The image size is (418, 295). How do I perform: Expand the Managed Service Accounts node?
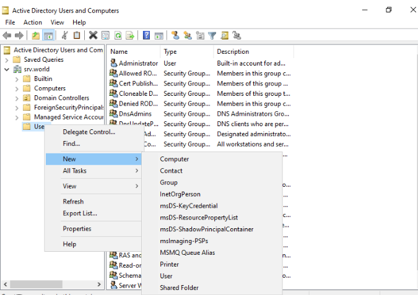point(17,118)
